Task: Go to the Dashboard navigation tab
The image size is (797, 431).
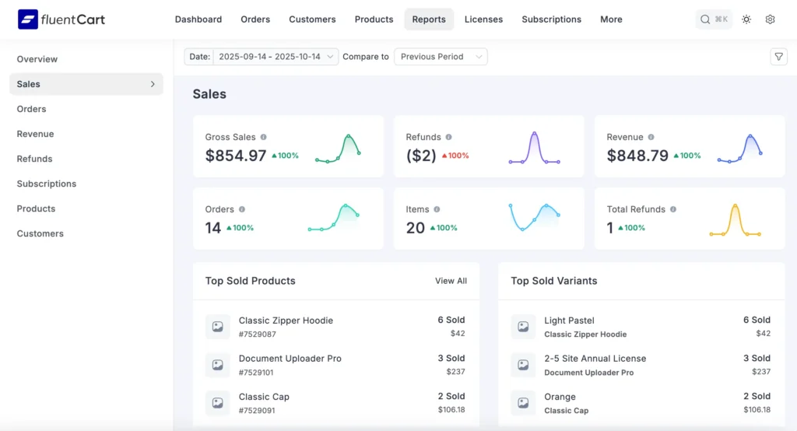Action: (x=198, y=19)
